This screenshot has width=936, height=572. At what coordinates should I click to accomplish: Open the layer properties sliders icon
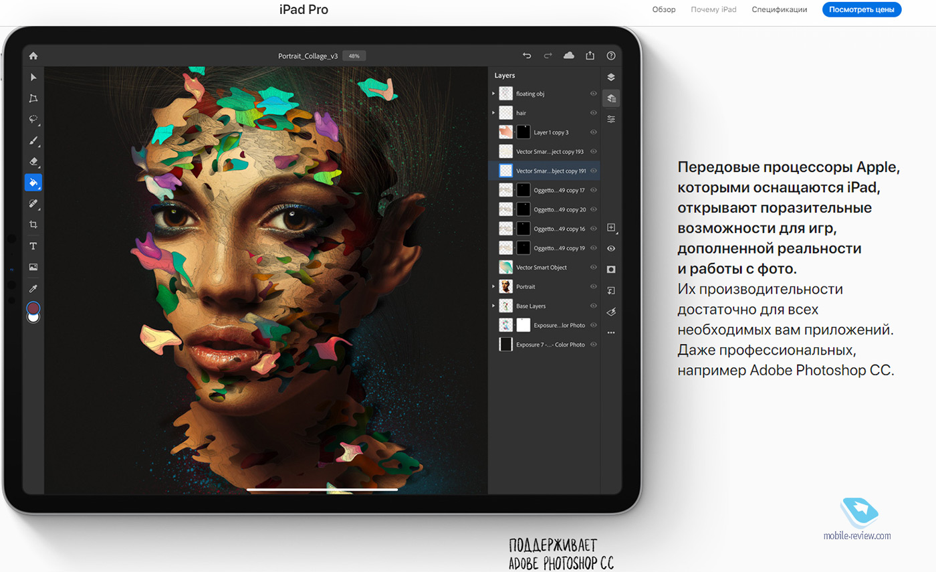click(x=611, y=119)
